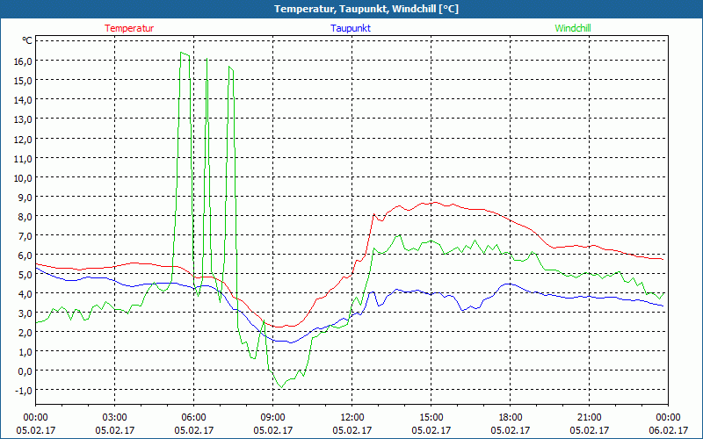The height and width of the screenshot is (439, 703).
Task: Click the 1,0 y-axis value
Action: click(25, 352)
